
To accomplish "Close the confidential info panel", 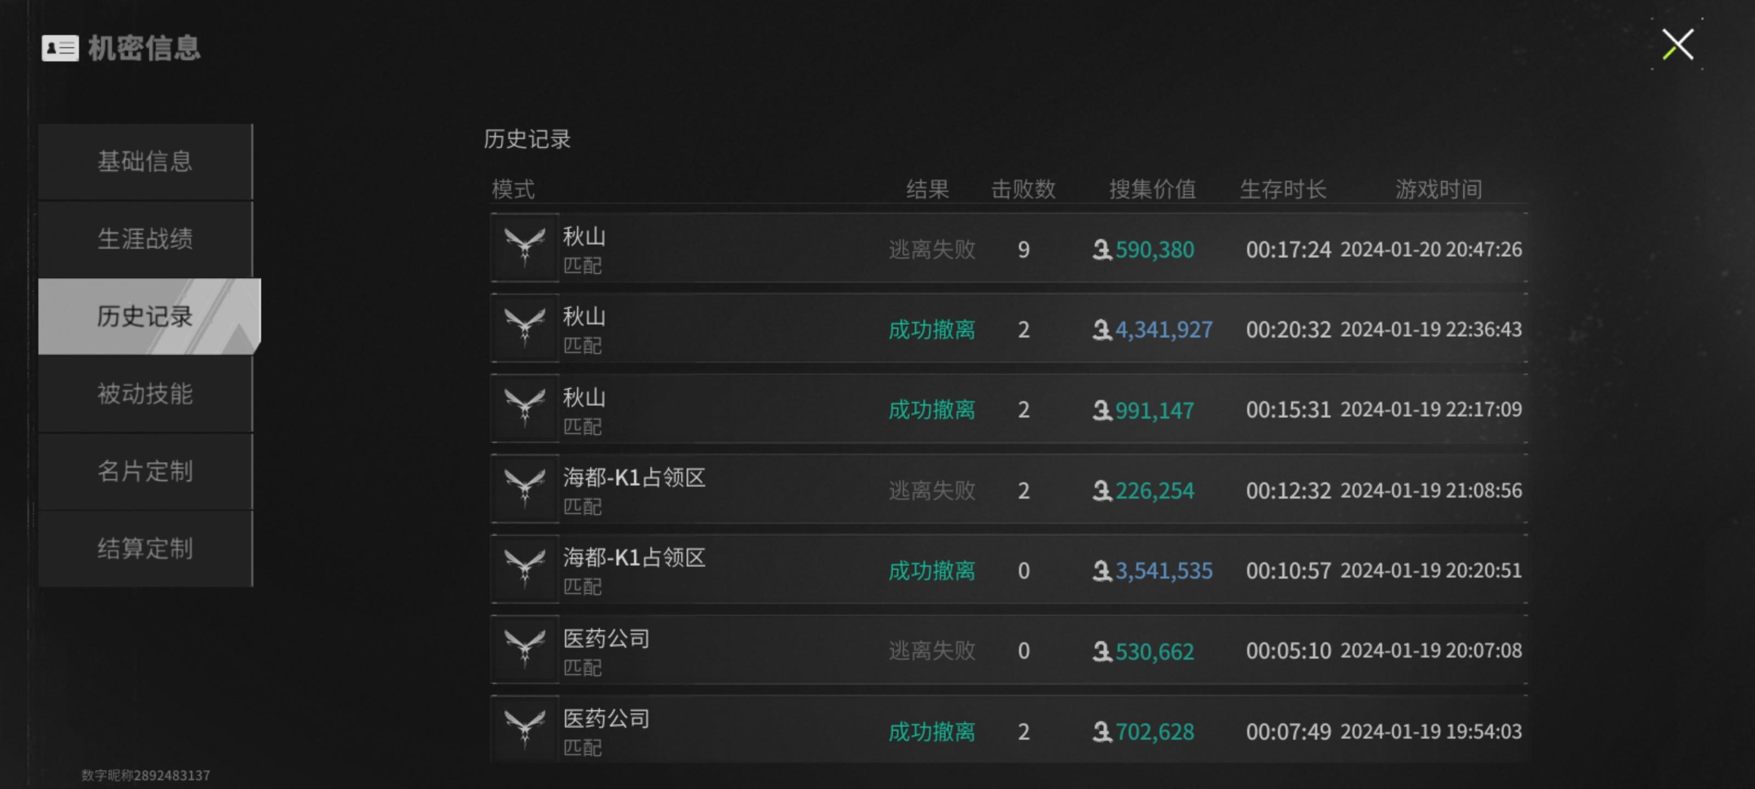I will (x=1677, y=45).
